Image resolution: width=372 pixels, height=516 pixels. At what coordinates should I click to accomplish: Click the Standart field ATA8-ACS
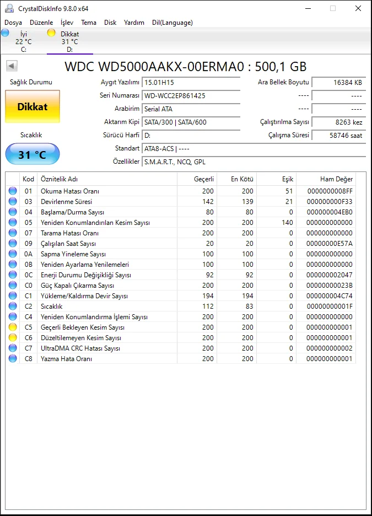point(254,149)
